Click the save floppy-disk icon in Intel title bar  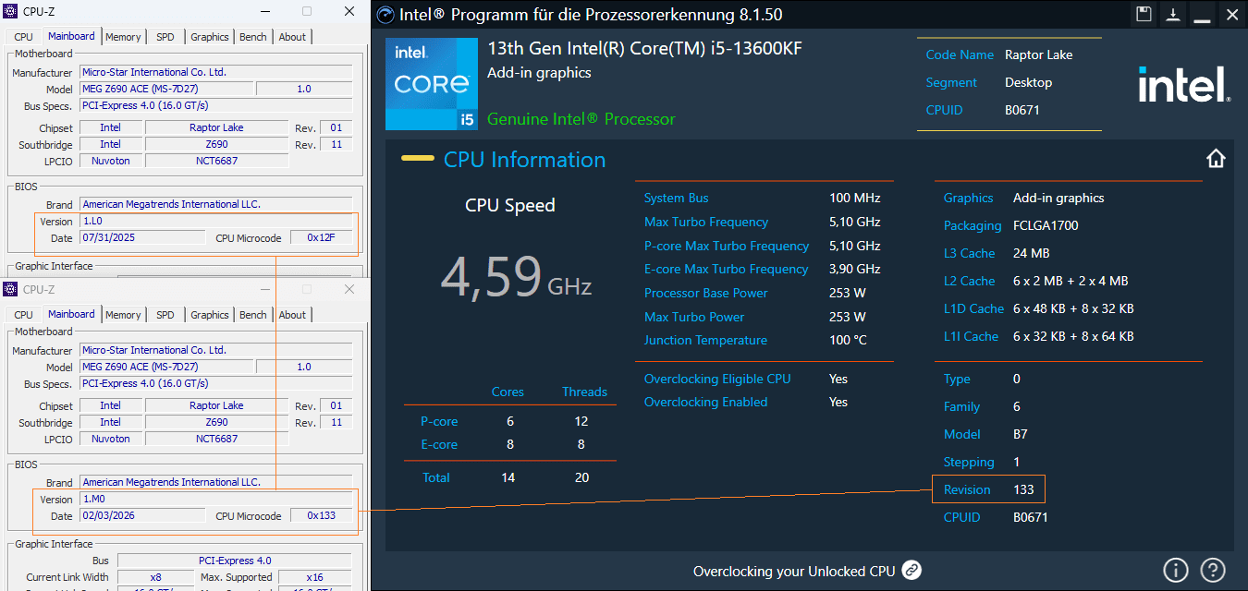[1144, 14]
